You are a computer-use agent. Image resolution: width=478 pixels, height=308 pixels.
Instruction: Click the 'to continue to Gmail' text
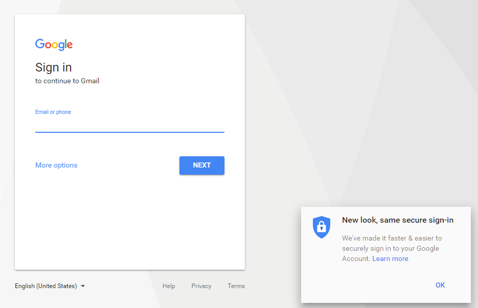coord(67,81)
